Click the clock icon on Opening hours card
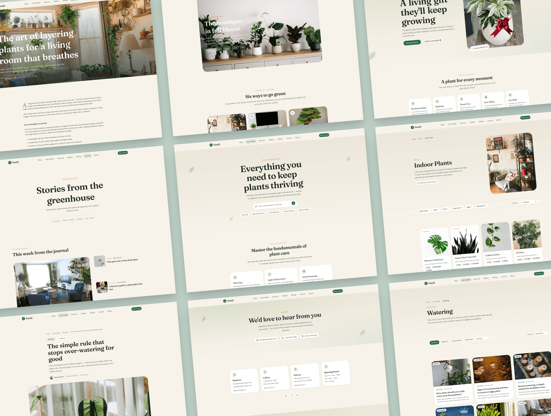 [326, 366]
